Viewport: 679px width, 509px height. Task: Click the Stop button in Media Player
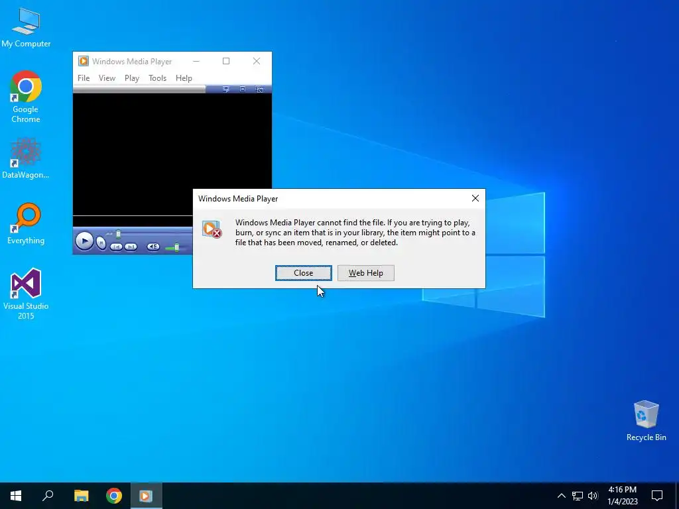point(101,243)
